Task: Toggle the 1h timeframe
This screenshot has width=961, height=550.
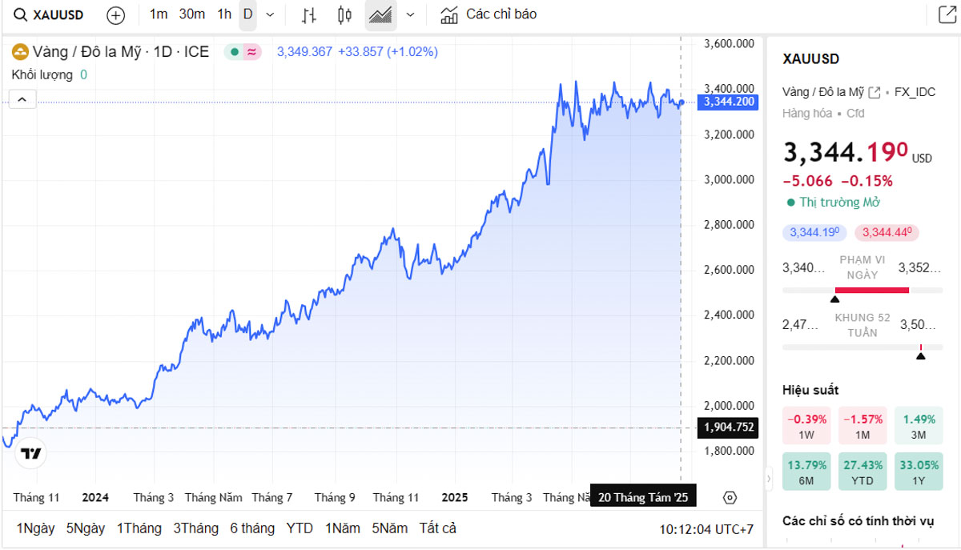Action: click(224, 14)
